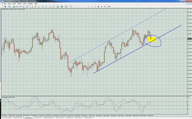The width and height of the screenshot is (192, 119).
Task: Click the rectangle icon at toolbar end
Action: (x=109, y=6)
